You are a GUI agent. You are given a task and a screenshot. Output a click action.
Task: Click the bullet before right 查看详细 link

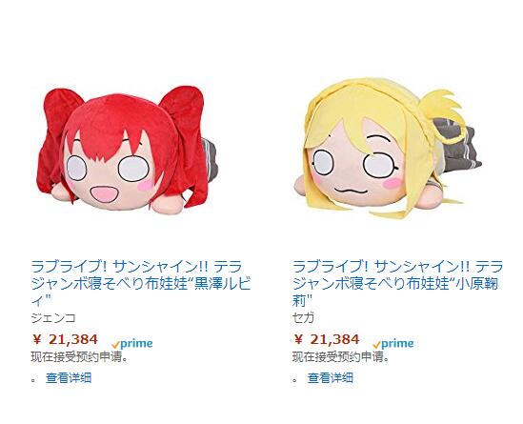coord(295,380)
